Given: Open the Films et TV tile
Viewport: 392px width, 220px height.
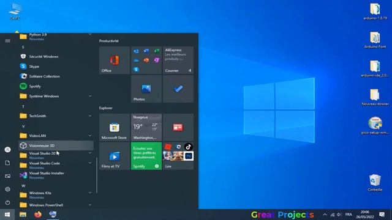Looking at the screenshot, I should pos(115,156).
